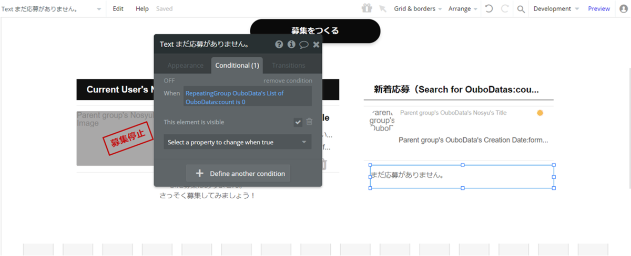Open the search magnifier tool
The height and width of the screenshot is (256, 631).
pos(521,9)
